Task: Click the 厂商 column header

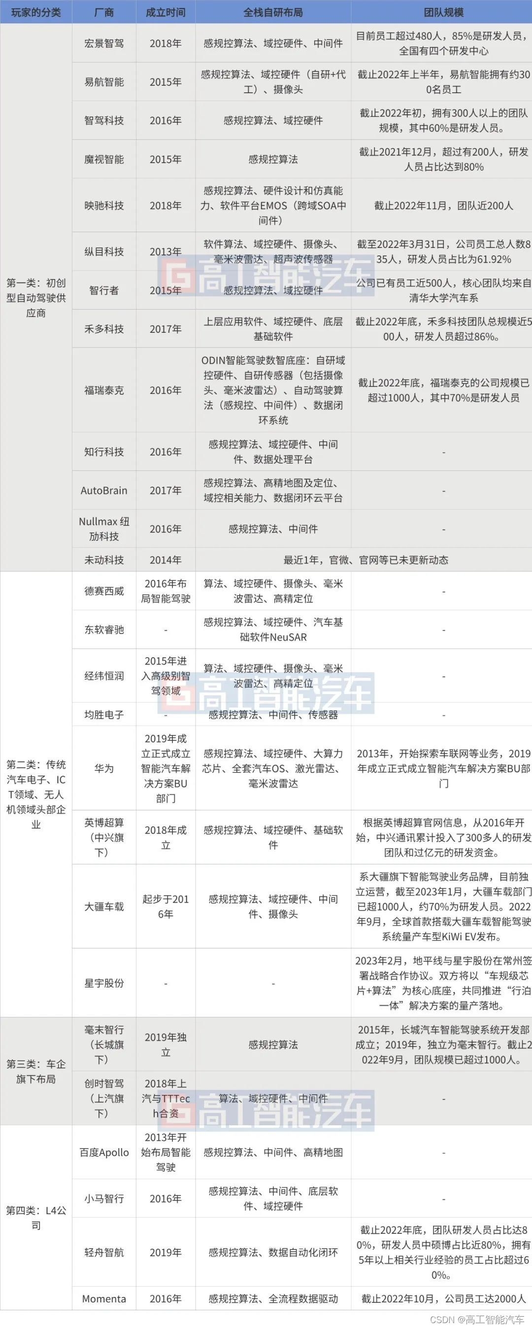Action: [x=104, y=12]
